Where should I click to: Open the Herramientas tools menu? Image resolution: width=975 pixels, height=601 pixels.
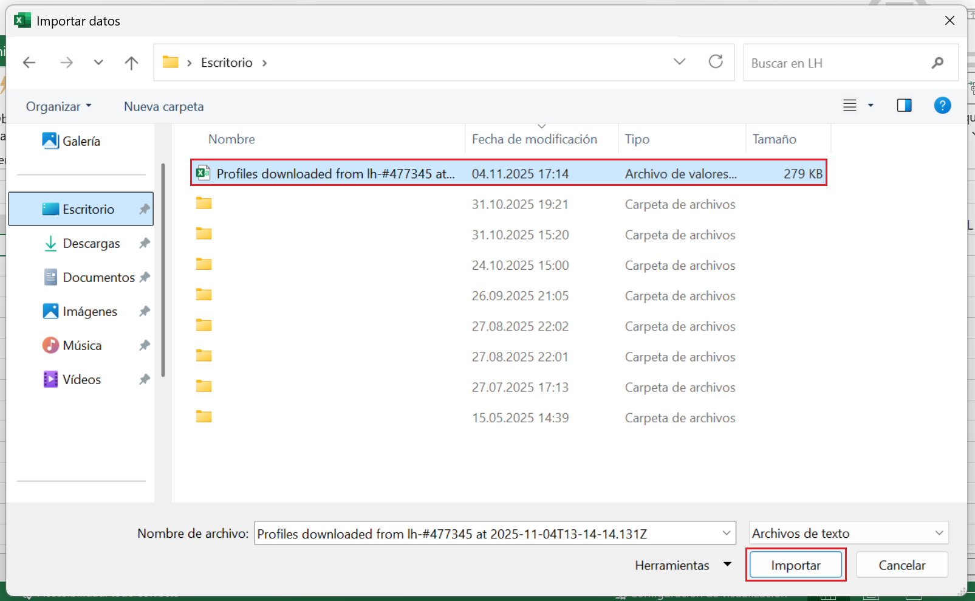[x=682, y=565]
